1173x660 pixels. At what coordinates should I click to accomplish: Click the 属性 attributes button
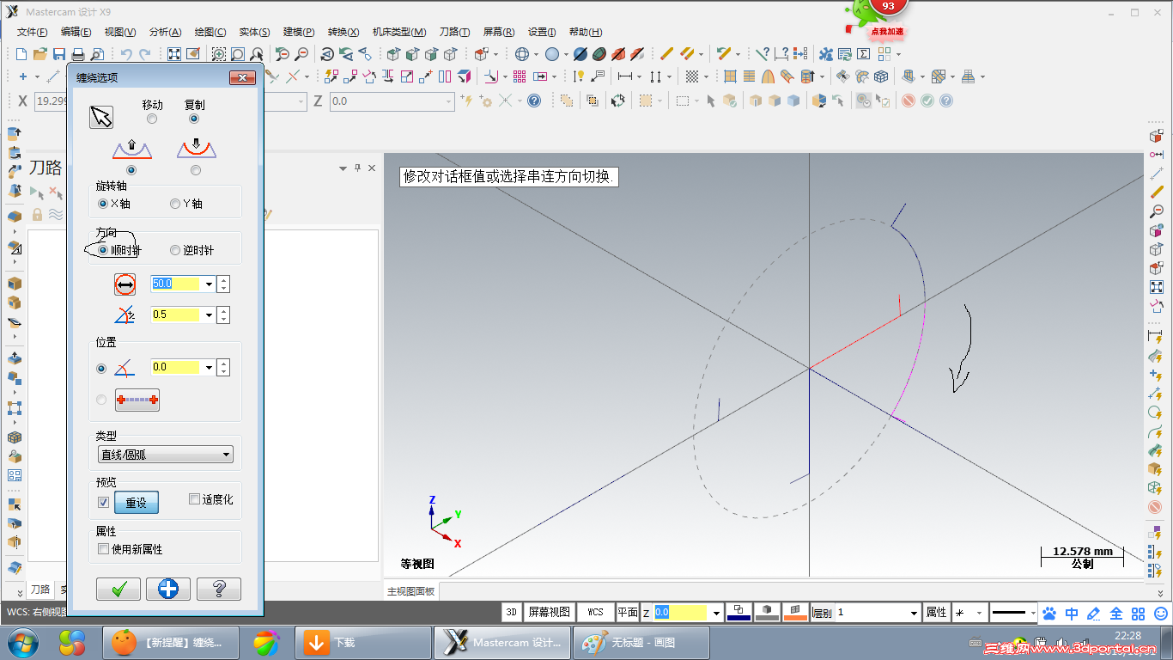[x=936, y=613]
